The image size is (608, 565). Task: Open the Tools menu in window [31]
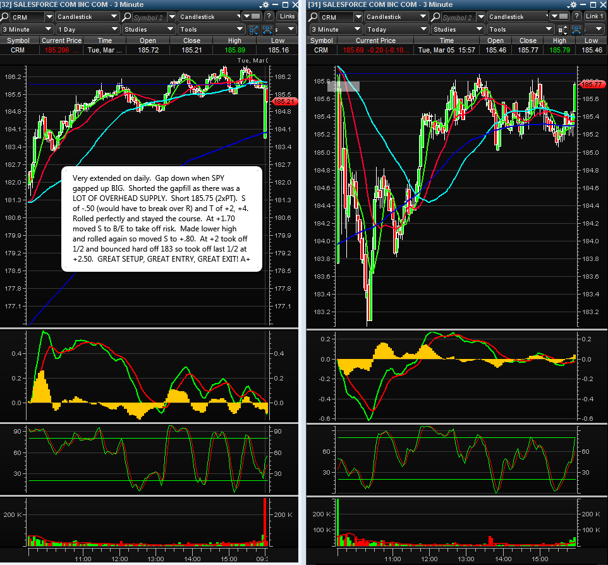(520, 29)
